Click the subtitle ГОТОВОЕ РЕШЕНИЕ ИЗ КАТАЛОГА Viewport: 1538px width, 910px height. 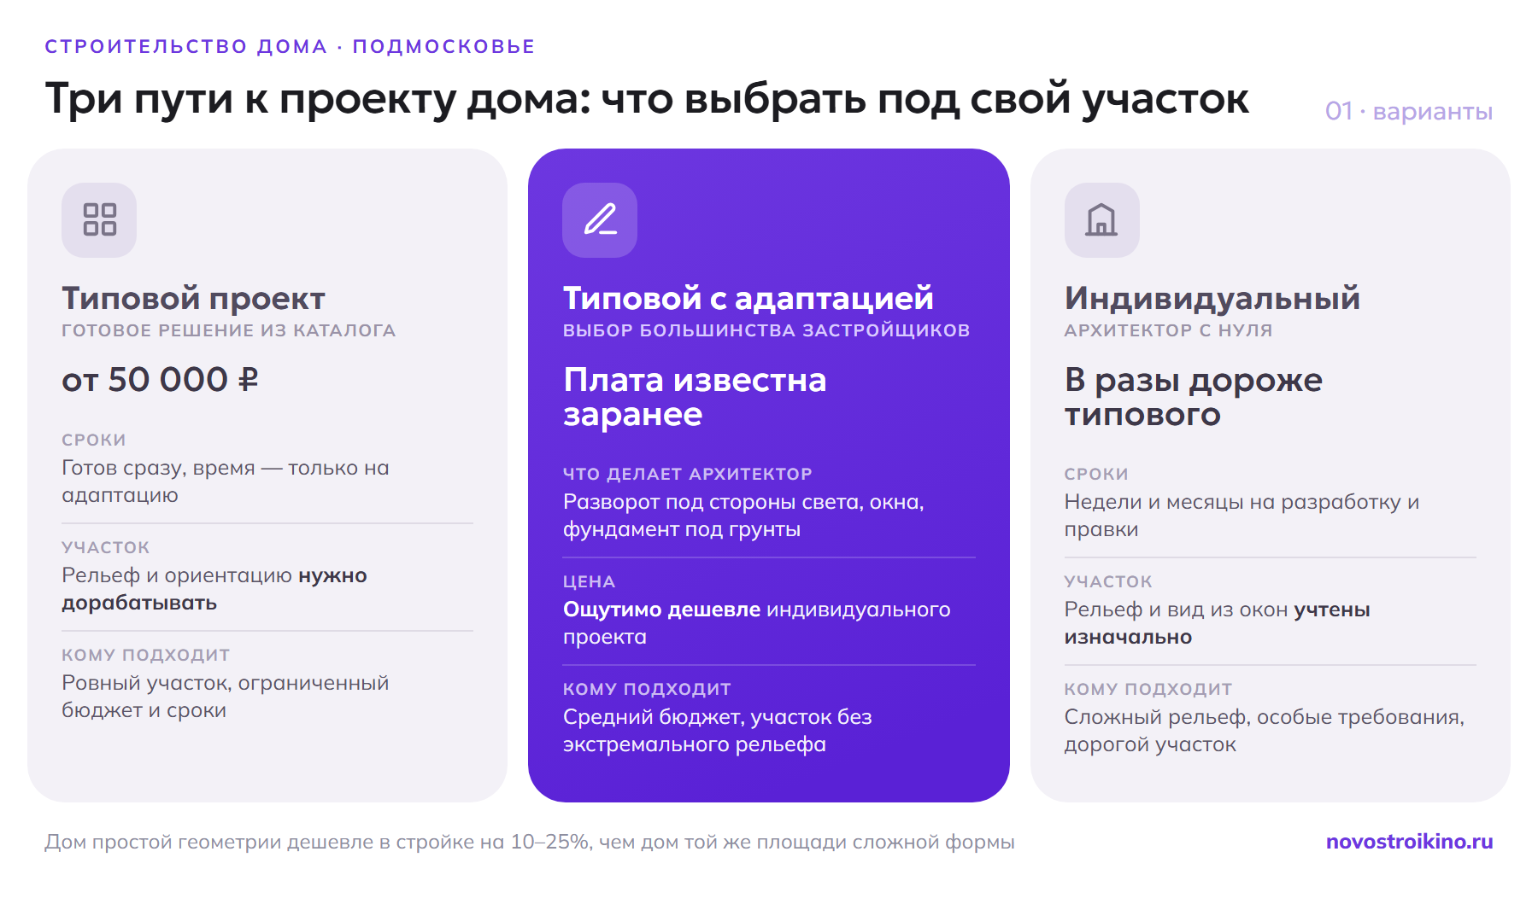[228, 330]
